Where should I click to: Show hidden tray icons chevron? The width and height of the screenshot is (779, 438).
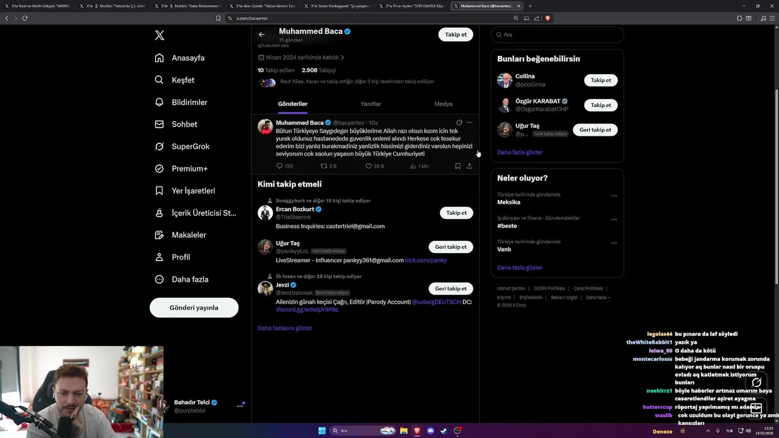coord(707,431)
